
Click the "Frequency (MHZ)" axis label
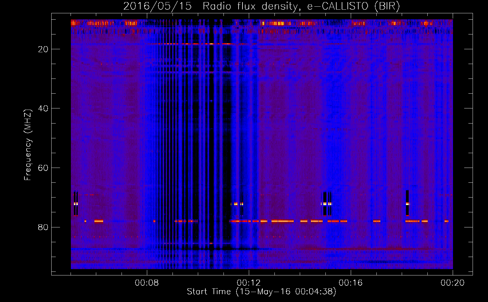[x=28, y=145]
